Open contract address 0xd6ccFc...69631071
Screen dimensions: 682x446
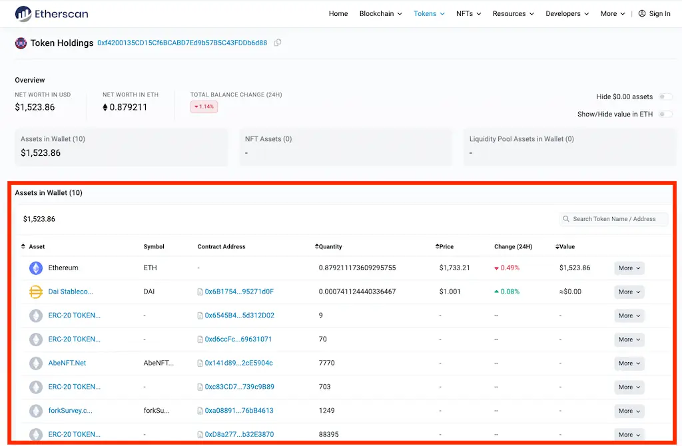click(x=238, y=339)
